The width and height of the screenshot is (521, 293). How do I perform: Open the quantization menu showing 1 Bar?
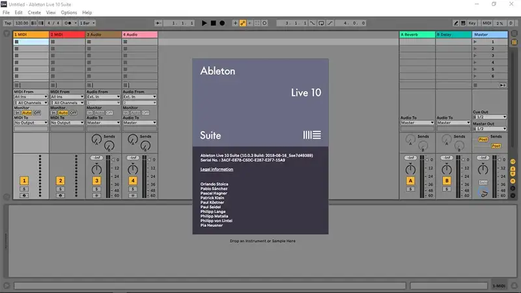click(x=87, y=23)
